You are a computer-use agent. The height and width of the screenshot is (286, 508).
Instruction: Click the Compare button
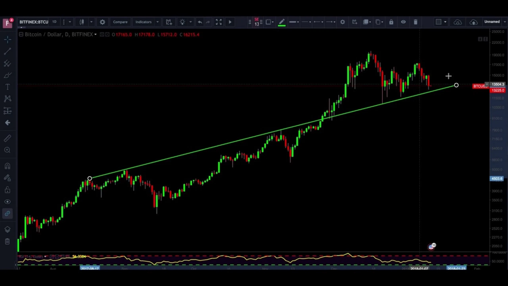(x=120, y=22)
